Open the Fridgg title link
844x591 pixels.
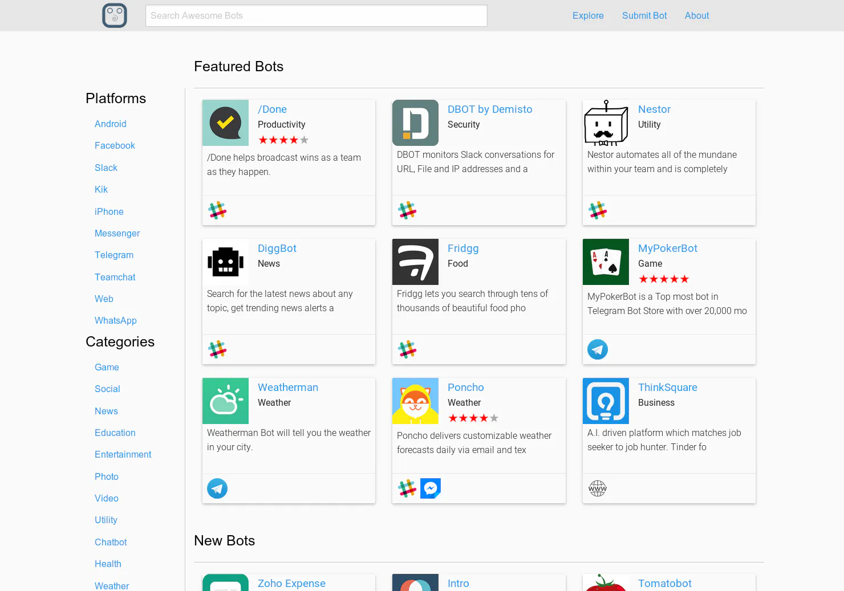coord(463,248)
